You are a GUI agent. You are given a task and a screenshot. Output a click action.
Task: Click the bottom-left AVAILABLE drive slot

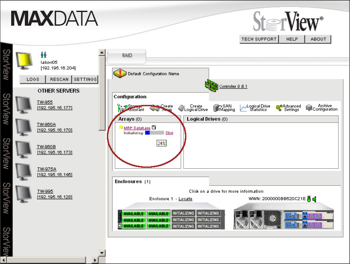pyautogui.click(x=133, y=226)
